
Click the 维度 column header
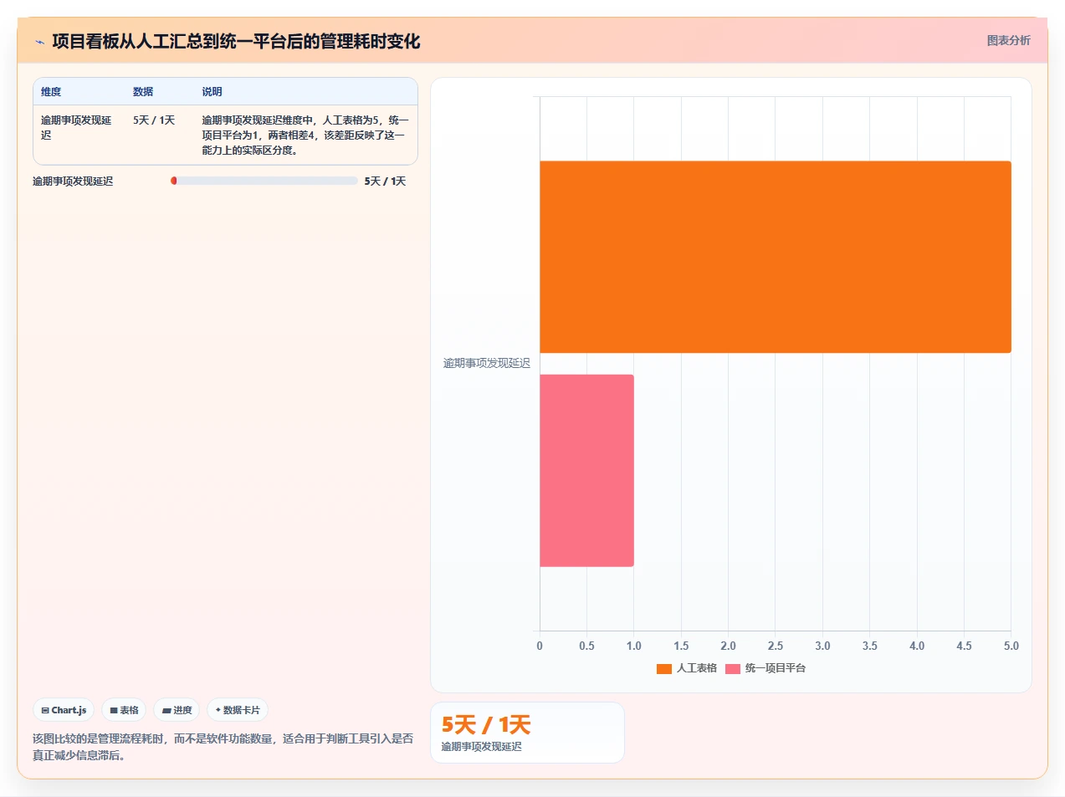51,92
